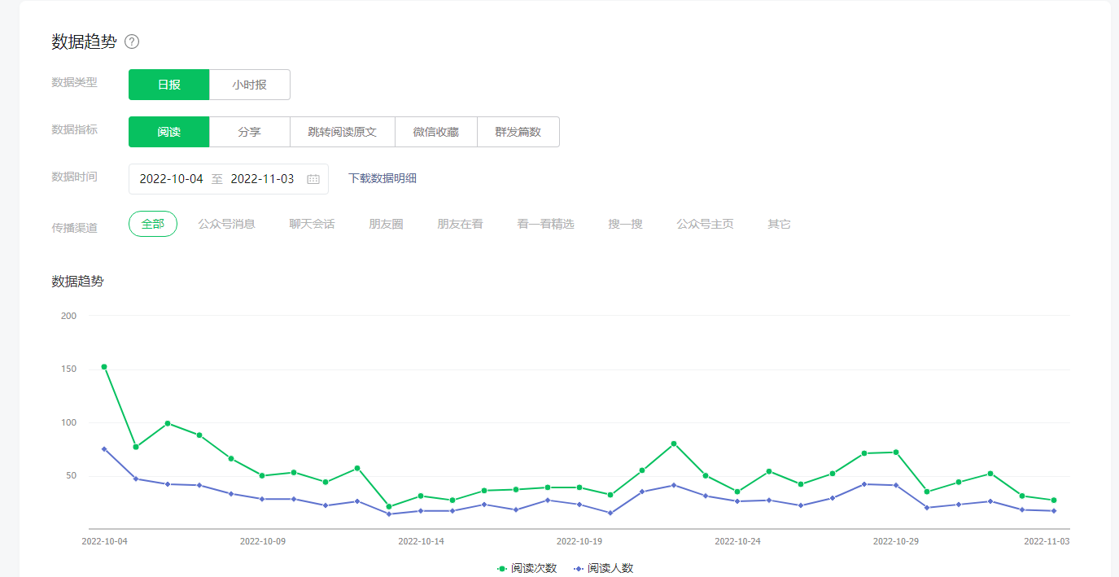
Task: Click the 数据时间 row label
Action: pos(74,177)
